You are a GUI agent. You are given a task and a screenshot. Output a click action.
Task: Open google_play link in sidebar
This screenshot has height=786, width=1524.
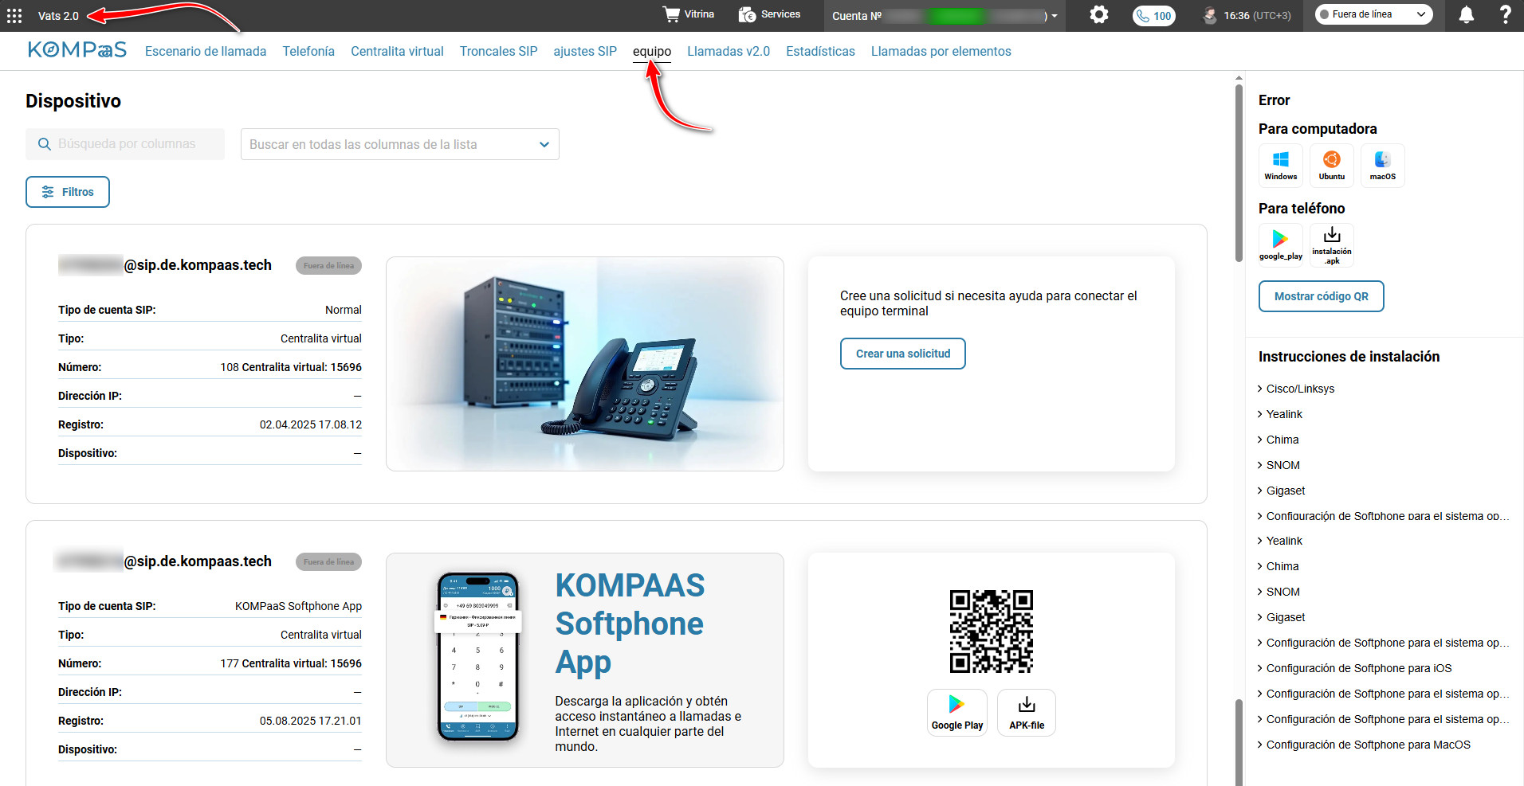(x=1280, y=245)
